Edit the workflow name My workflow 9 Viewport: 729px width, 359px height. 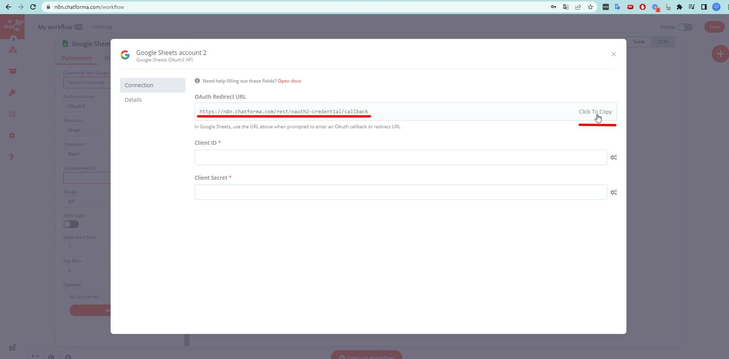[57, 27]
